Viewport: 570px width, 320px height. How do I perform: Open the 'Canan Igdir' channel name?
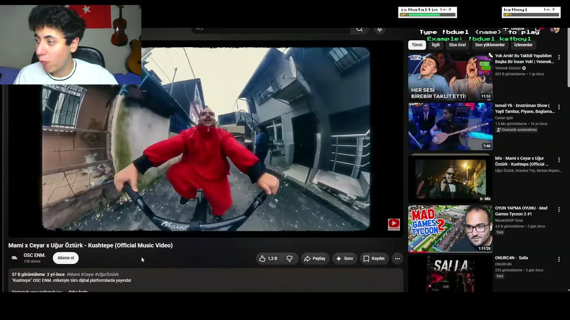[x=504, y=118]
